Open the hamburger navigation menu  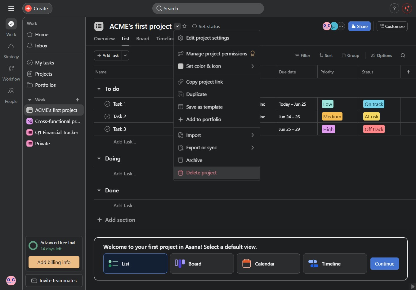point(11,8)
